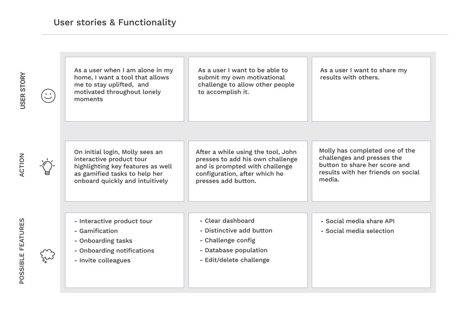Viewport: 462px width, 319px height.
Task: Click the thought cloud features icon
Action: tap(48, 256)
